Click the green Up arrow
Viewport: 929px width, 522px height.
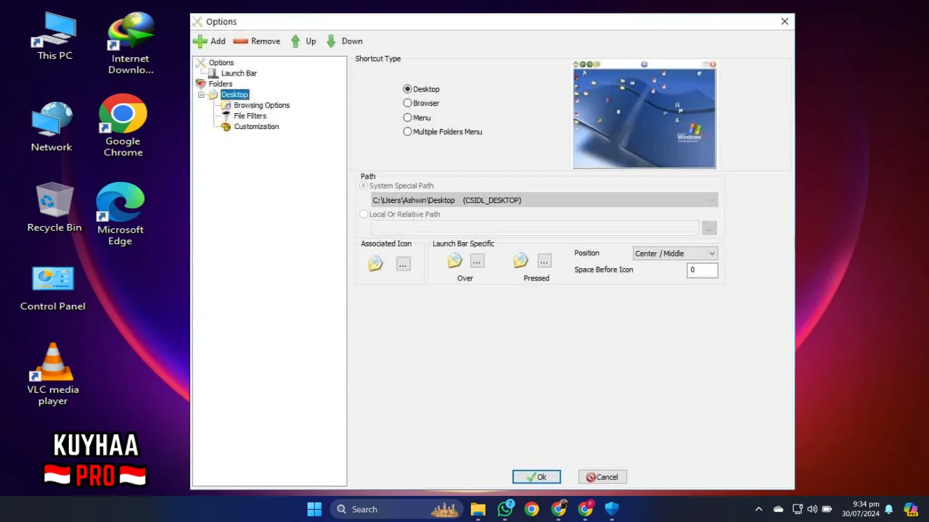[295, 41]
